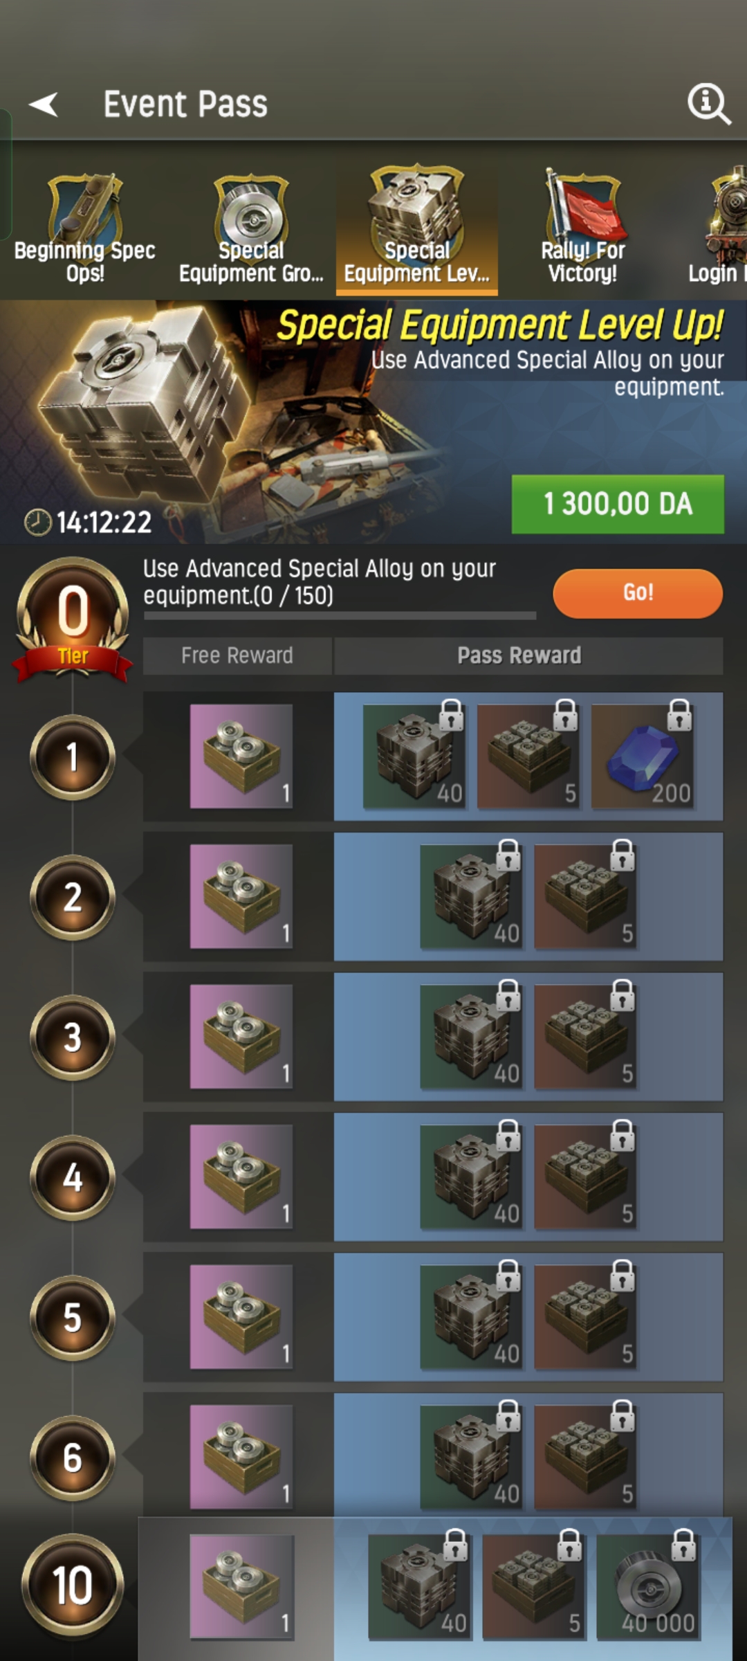Tap the Tier 0 laurel badge

tap(73, 618)
